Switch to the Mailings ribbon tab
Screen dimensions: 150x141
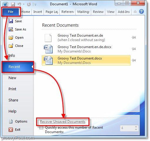83,12
